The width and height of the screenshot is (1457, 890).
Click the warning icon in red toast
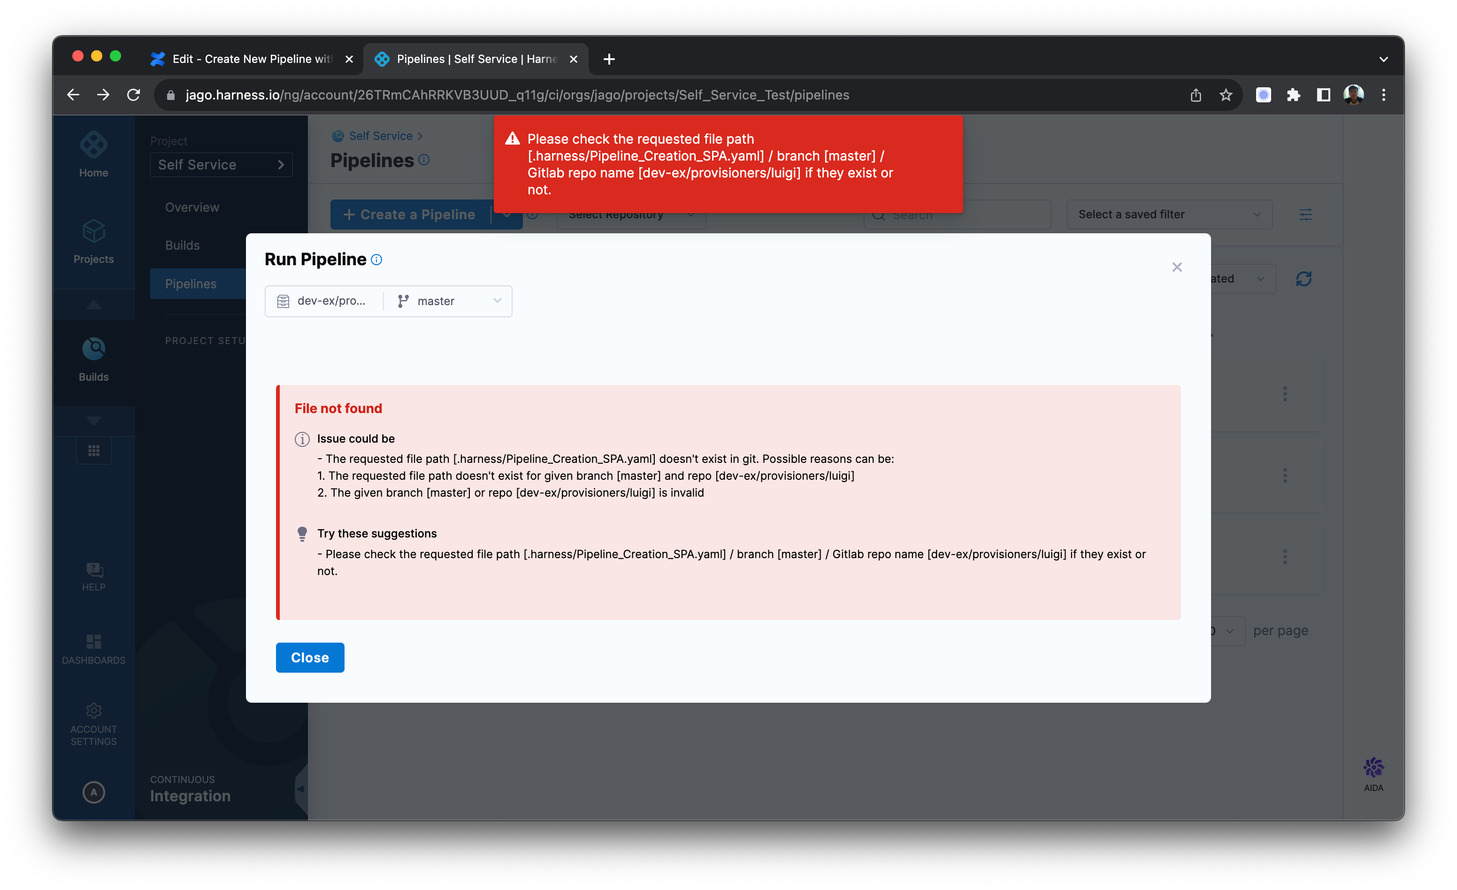coord(512,138)
